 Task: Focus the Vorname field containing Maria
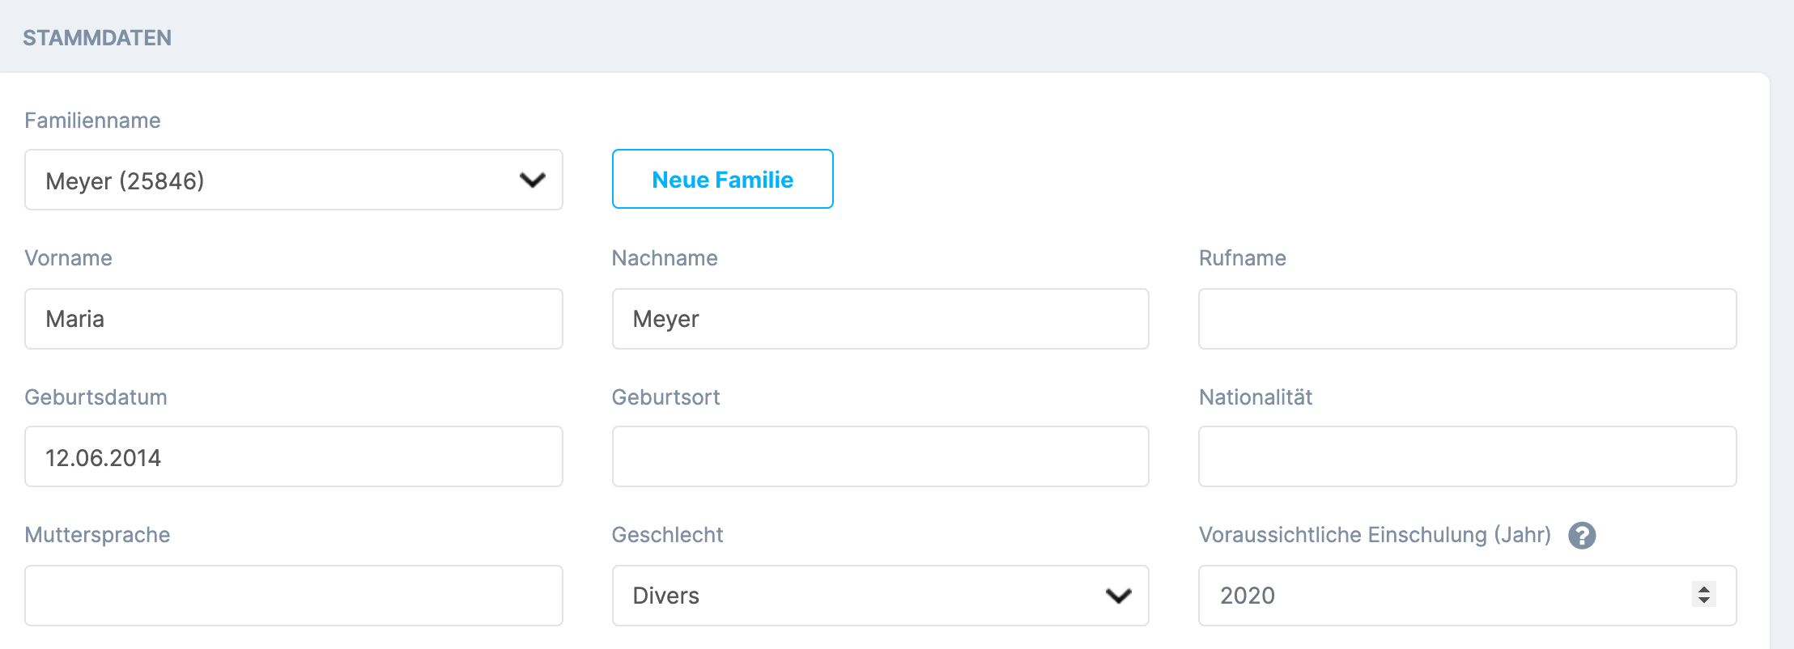click(x=294, y=319)
